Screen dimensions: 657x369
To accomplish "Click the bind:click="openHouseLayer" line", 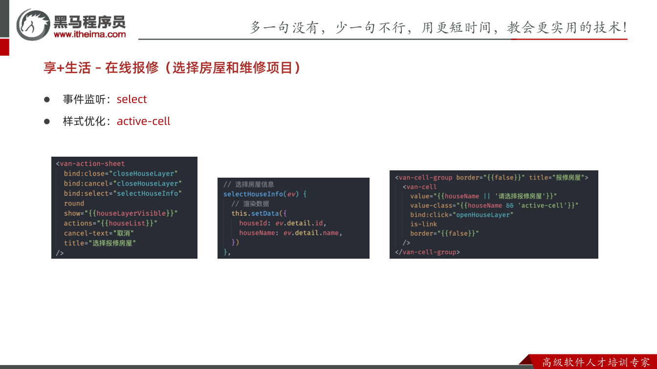I will point(461,215).
